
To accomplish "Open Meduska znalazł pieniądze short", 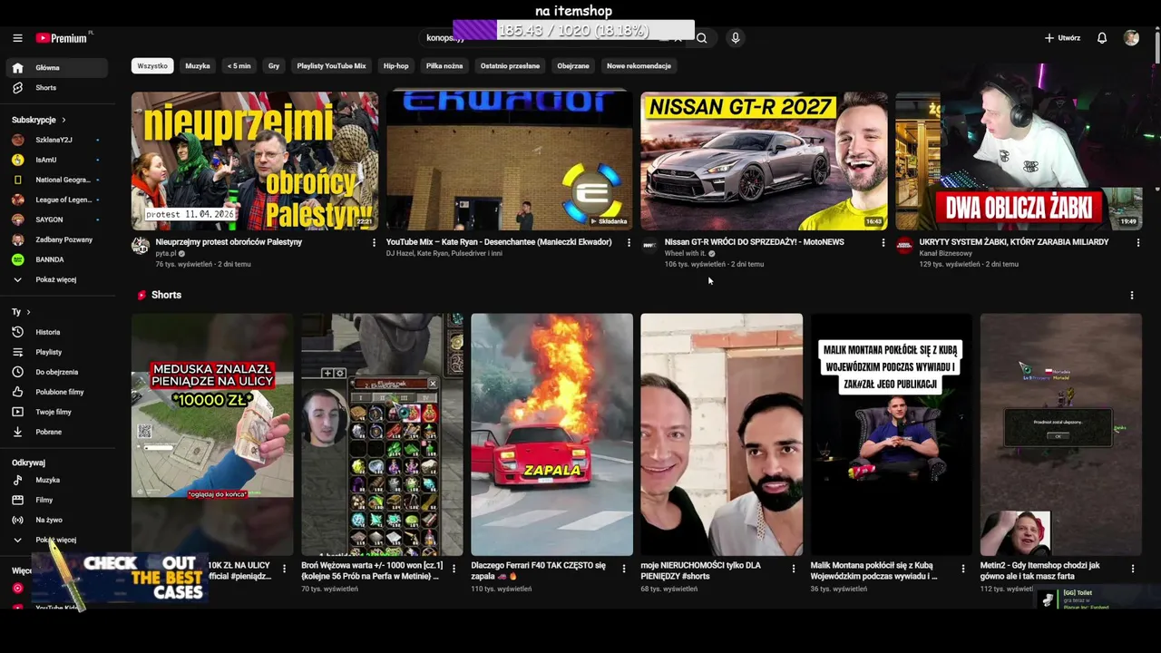I will (x=212, y=434).
